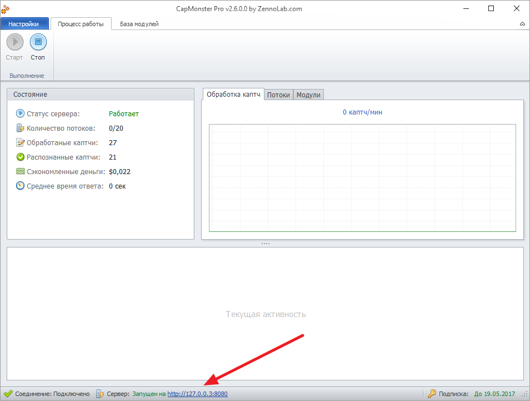This screenshot has width=530, height=401.
Task: Click the subscription date До 19.05.2017
Action: point(494,394)
